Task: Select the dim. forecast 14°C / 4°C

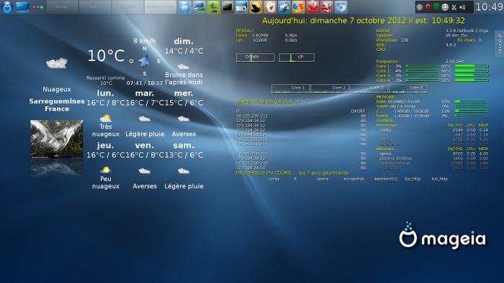Action: (x=184, y=51)
